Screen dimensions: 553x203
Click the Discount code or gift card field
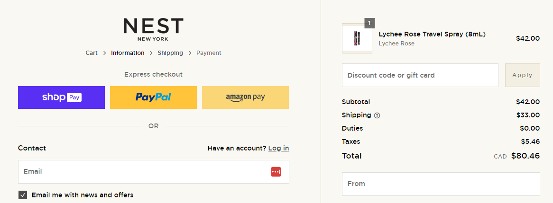coord(420,75)
